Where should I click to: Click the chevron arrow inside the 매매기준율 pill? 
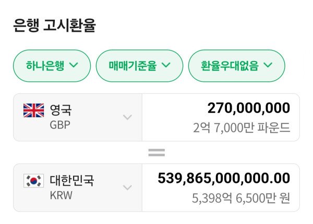click(x=166, y=66)
